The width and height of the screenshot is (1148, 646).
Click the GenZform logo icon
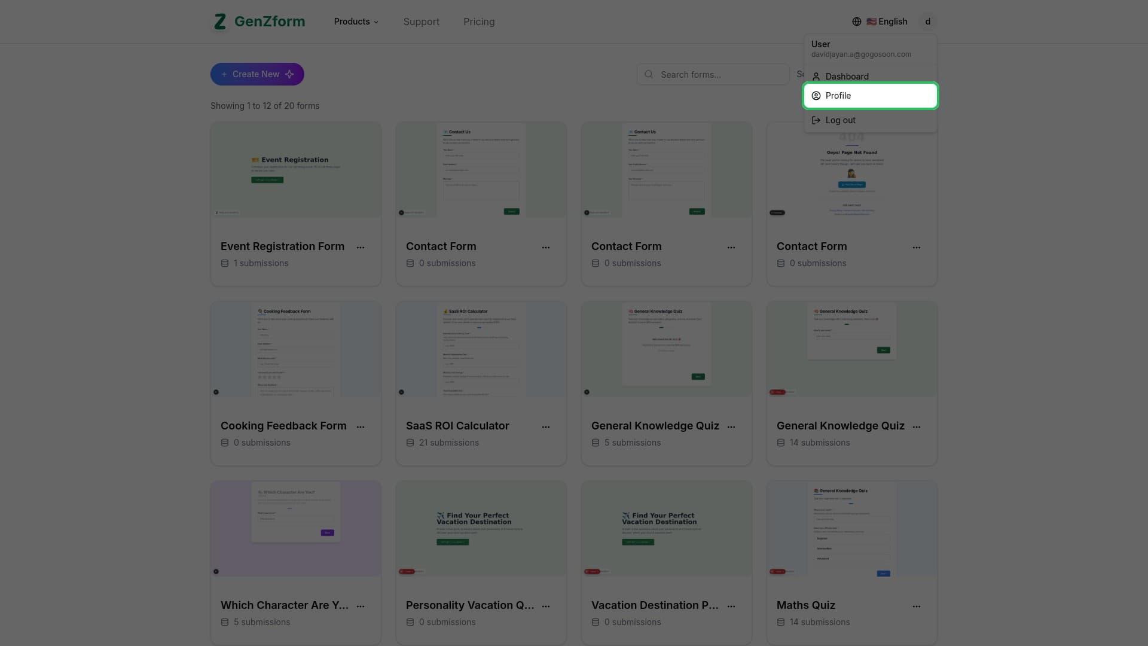pos(219,22)
